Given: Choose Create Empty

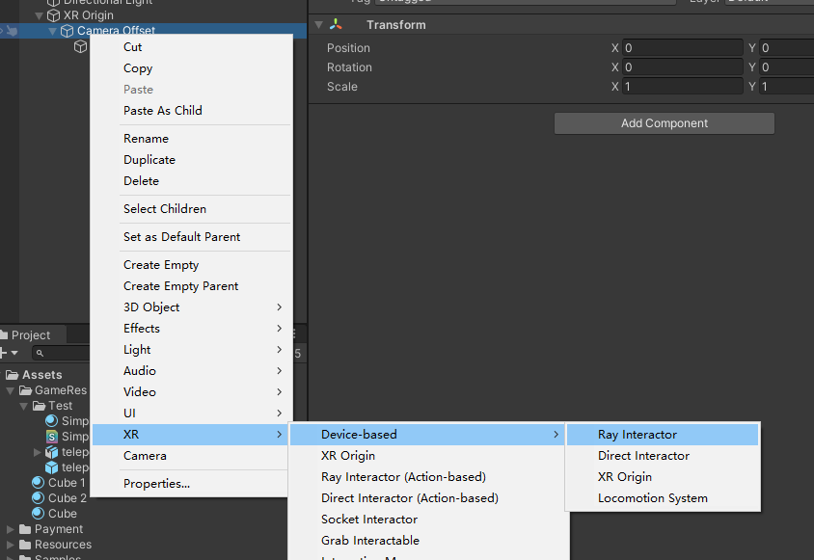Looking at the screenshot, I should pos(192,265).
